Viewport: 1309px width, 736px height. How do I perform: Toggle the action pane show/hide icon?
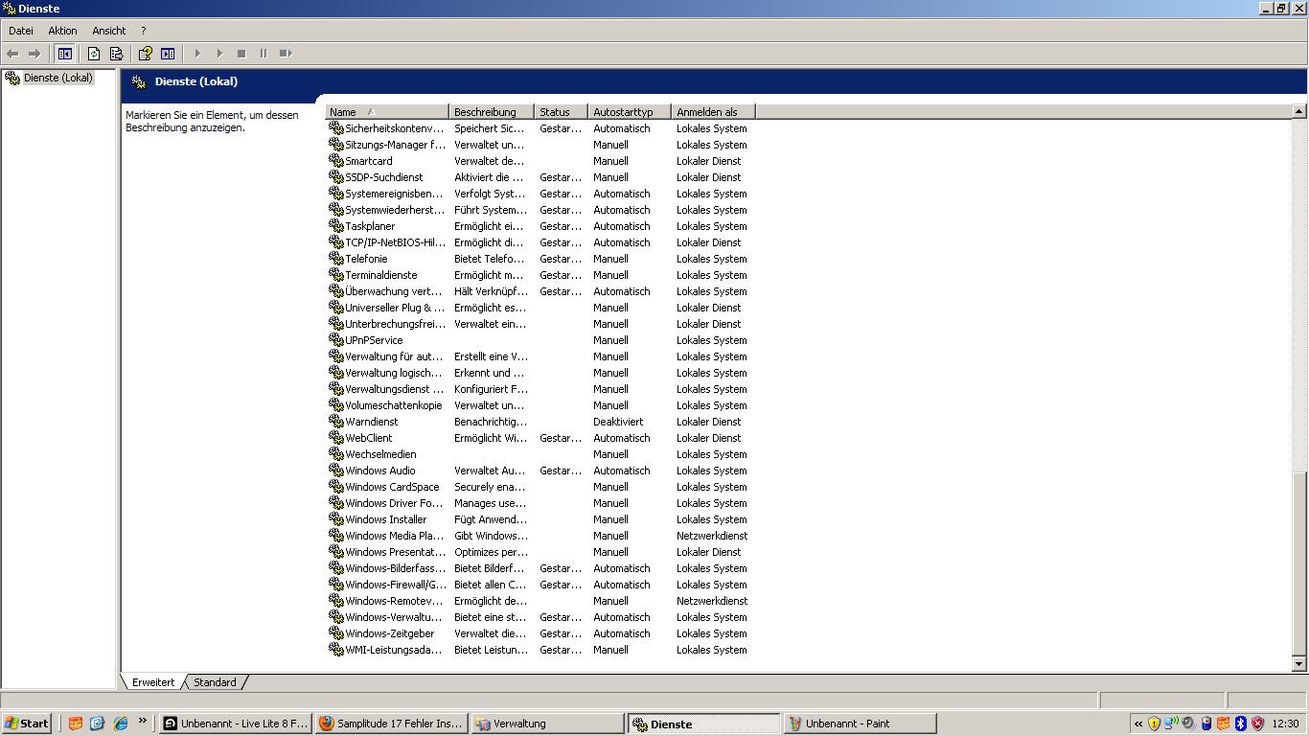168,54
